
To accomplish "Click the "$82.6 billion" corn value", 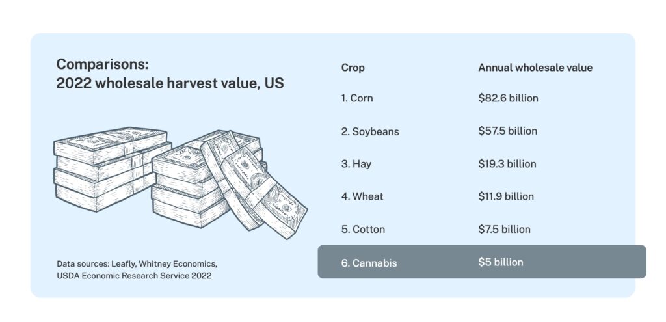I will coord(508,98).
